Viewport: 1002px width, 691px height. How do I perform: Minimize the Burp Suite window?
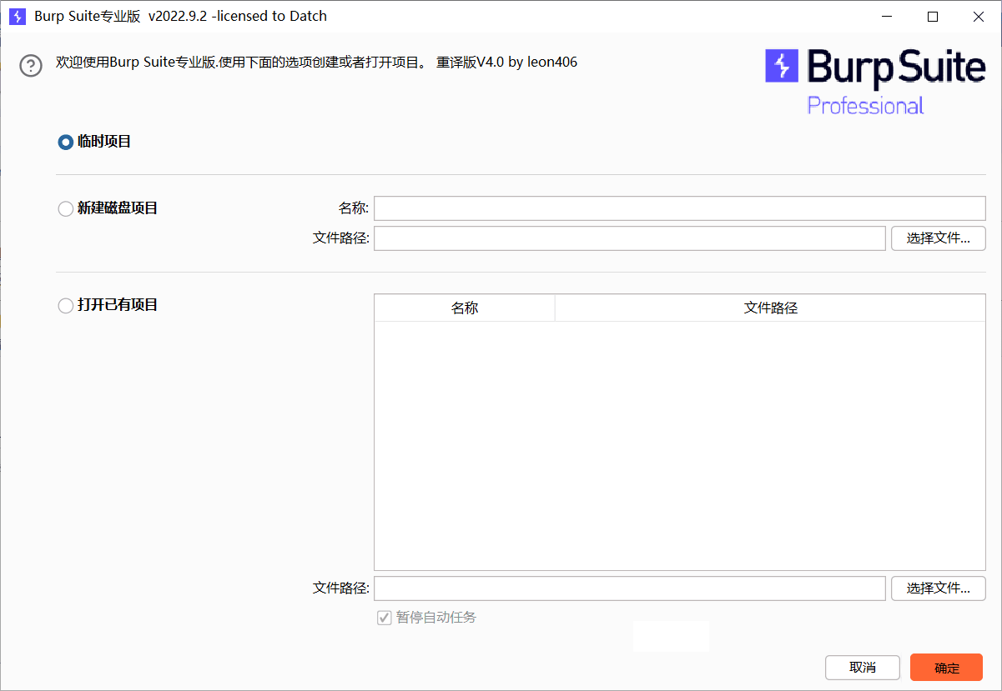(887, 17)
